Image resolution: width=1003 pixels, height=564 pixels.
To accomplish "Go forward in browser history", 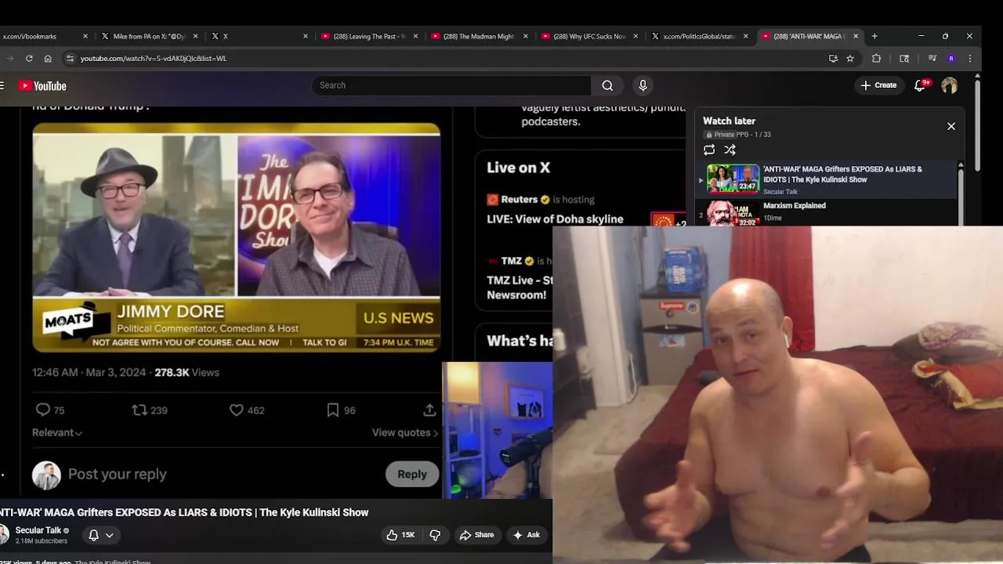I will click(x=9, y=58).
